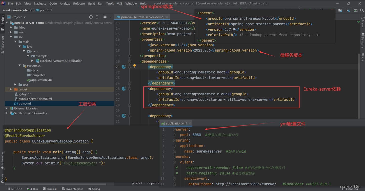Open the Maven tool window
Viewport: 365px width, 191px height.
pyautogui.click(x=362, y=22)
